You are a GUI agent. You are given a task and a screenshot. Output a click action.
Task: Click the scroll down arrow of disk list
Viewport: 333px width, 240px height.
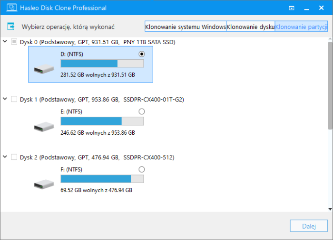330,208
